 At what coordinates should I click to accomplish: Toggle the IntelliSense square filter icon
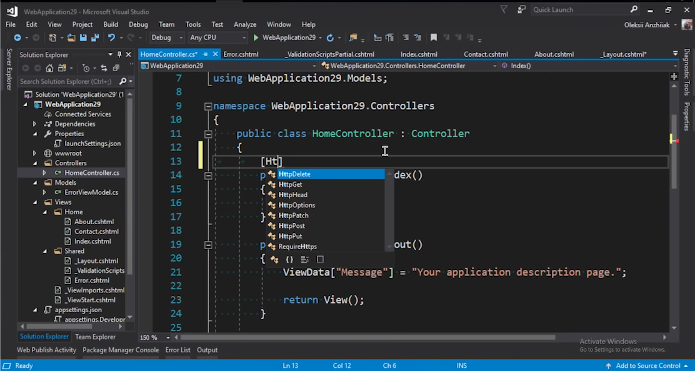[320, 259]
